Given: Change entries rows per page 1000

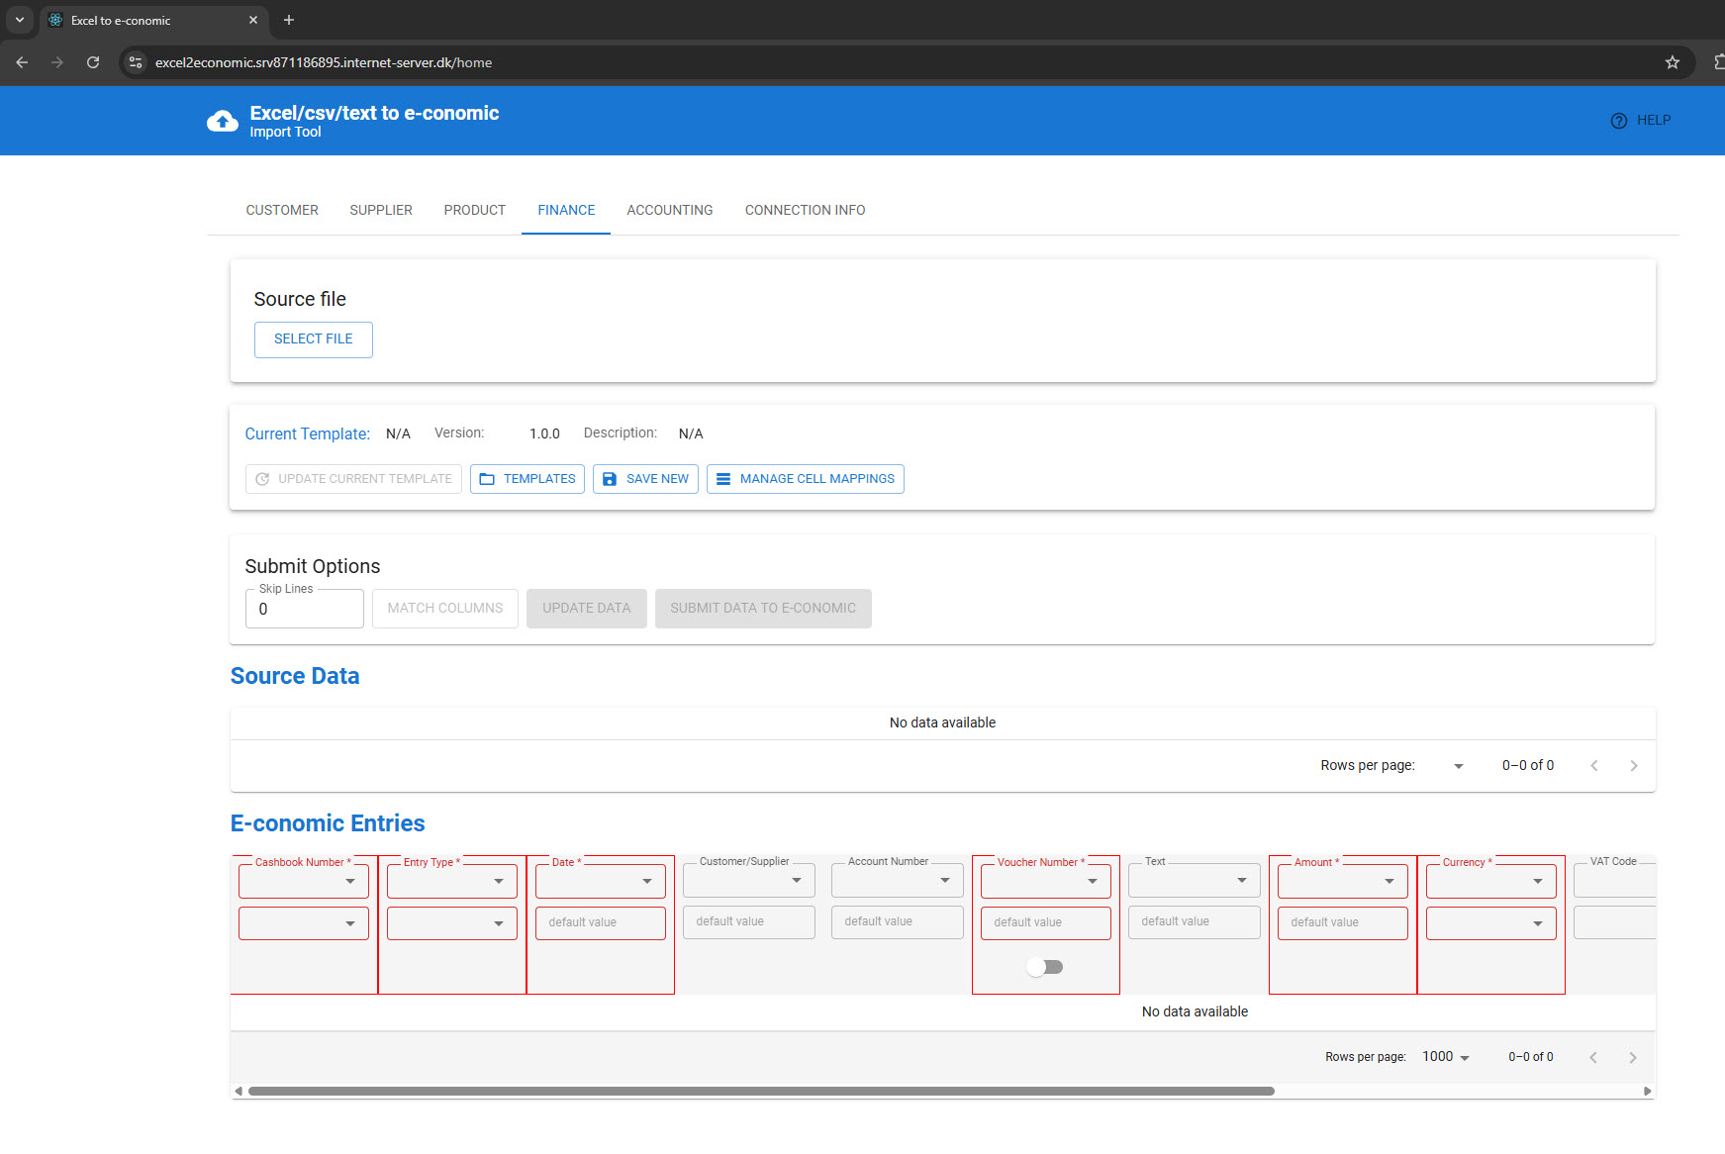Looking at the screenshot, I should 1446,1057.
